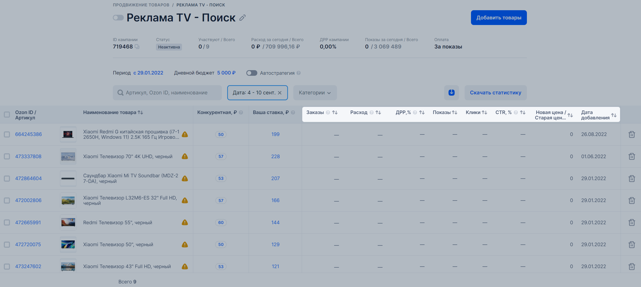Check the row for 472864604
Image resolution: width=641 pixels, height=287 pixels.
click(7, 179)
